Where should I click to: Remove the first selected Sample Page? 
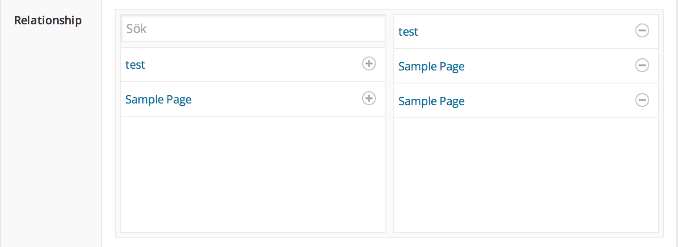tap(642, 65)
